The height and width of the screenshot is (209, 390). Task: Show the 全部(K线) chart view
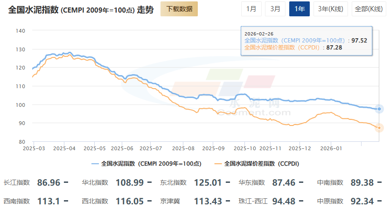tap(367, 9)
